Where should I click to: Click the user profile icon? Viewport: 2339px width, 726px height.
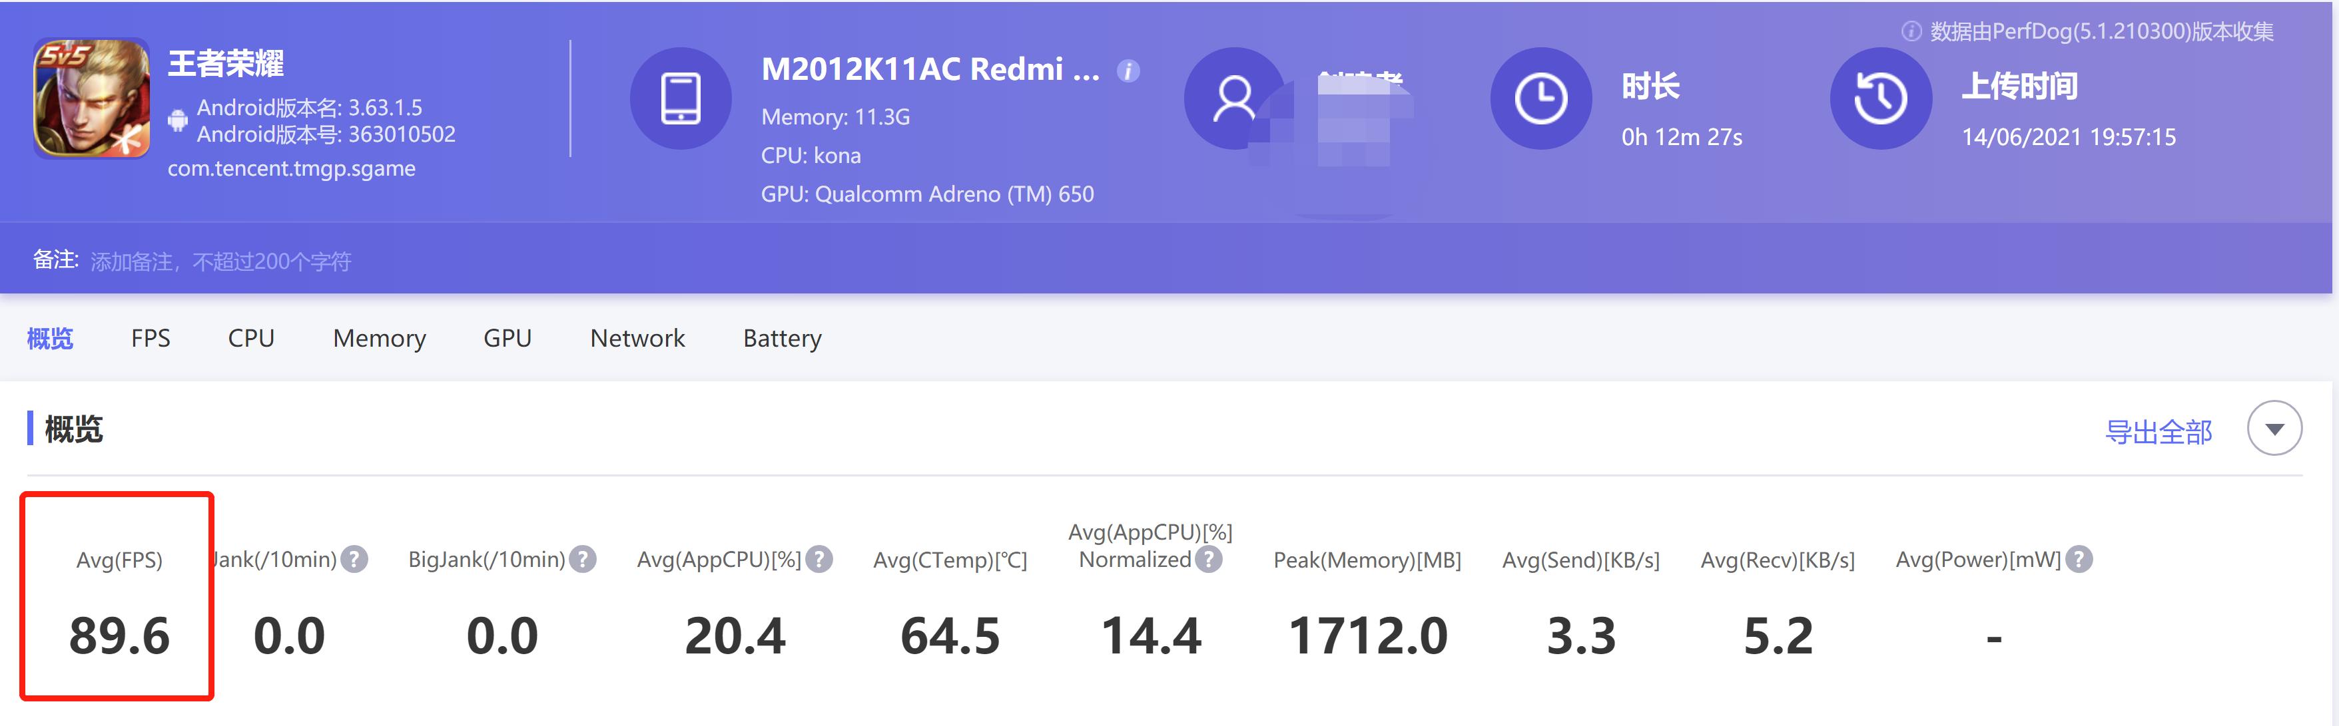click(1233, 98)
